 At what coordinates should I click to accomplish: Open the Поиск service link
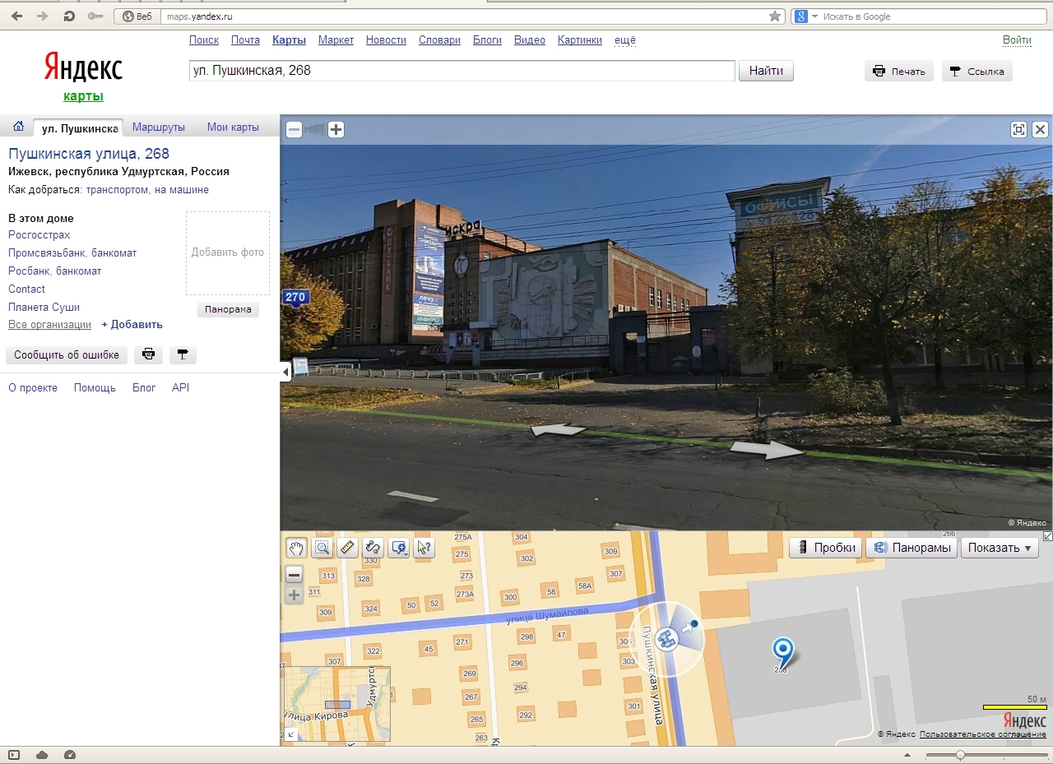tap(204, 40)
